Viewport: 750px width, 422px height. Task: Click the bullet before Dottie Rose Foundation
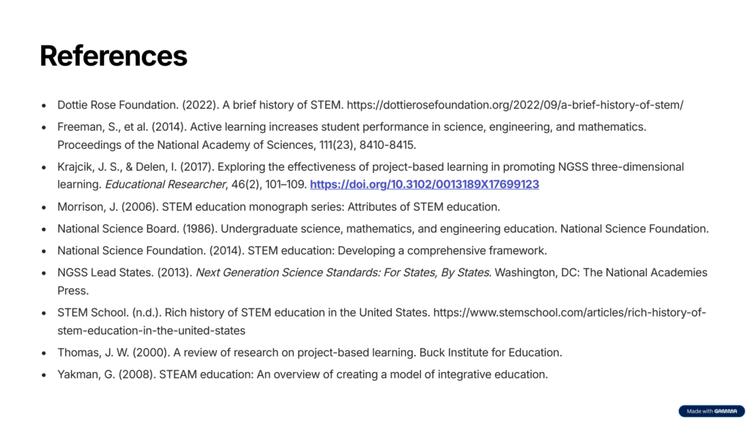[44, 105]
